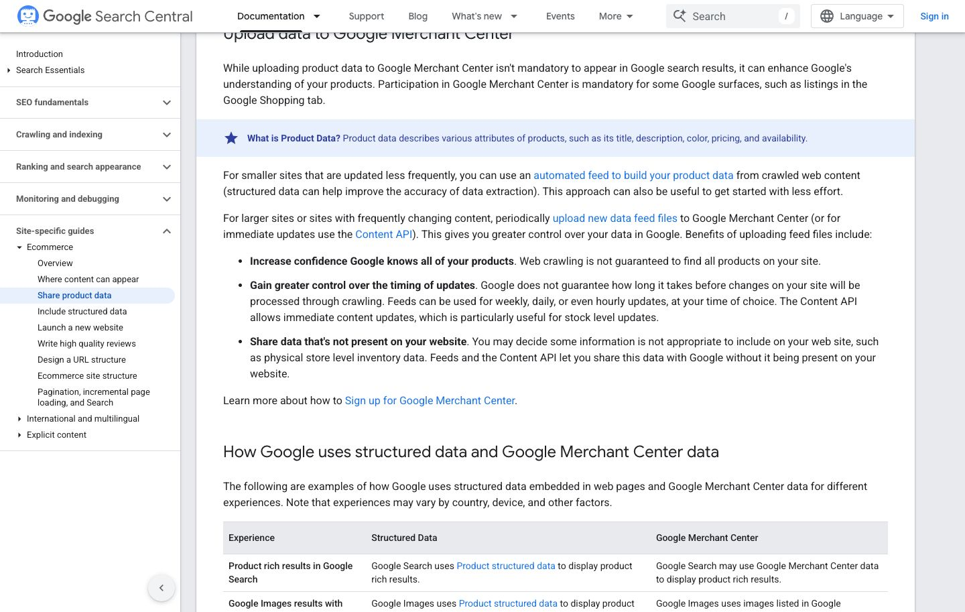Collapse the Ecommerce tree item

pyautogui.click(x=19, y=247)
